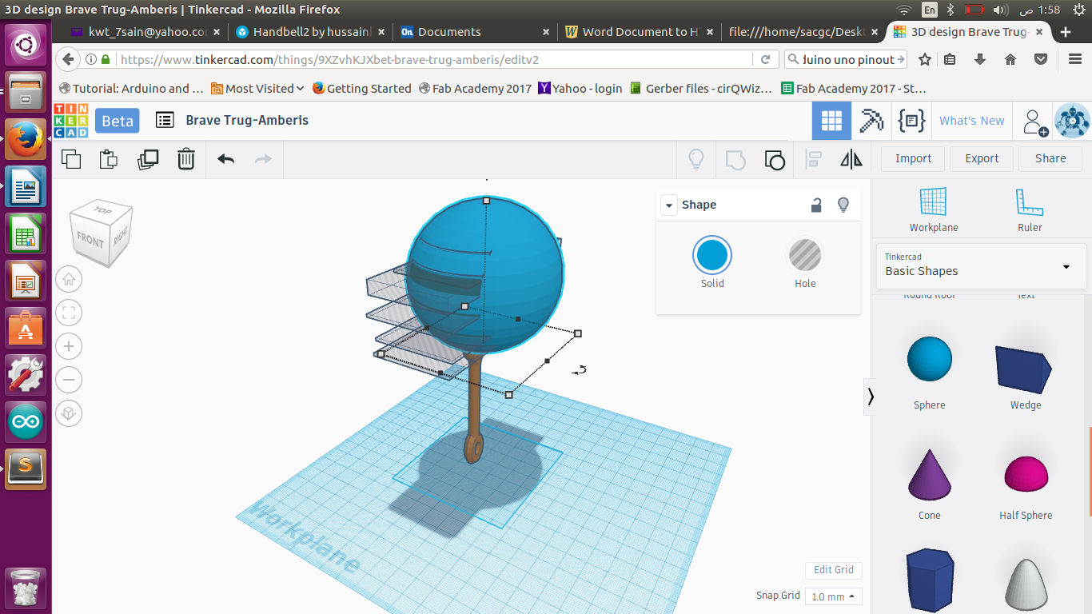
Task: Zoom out with the minus button
Action: click(x=70, y=380)
